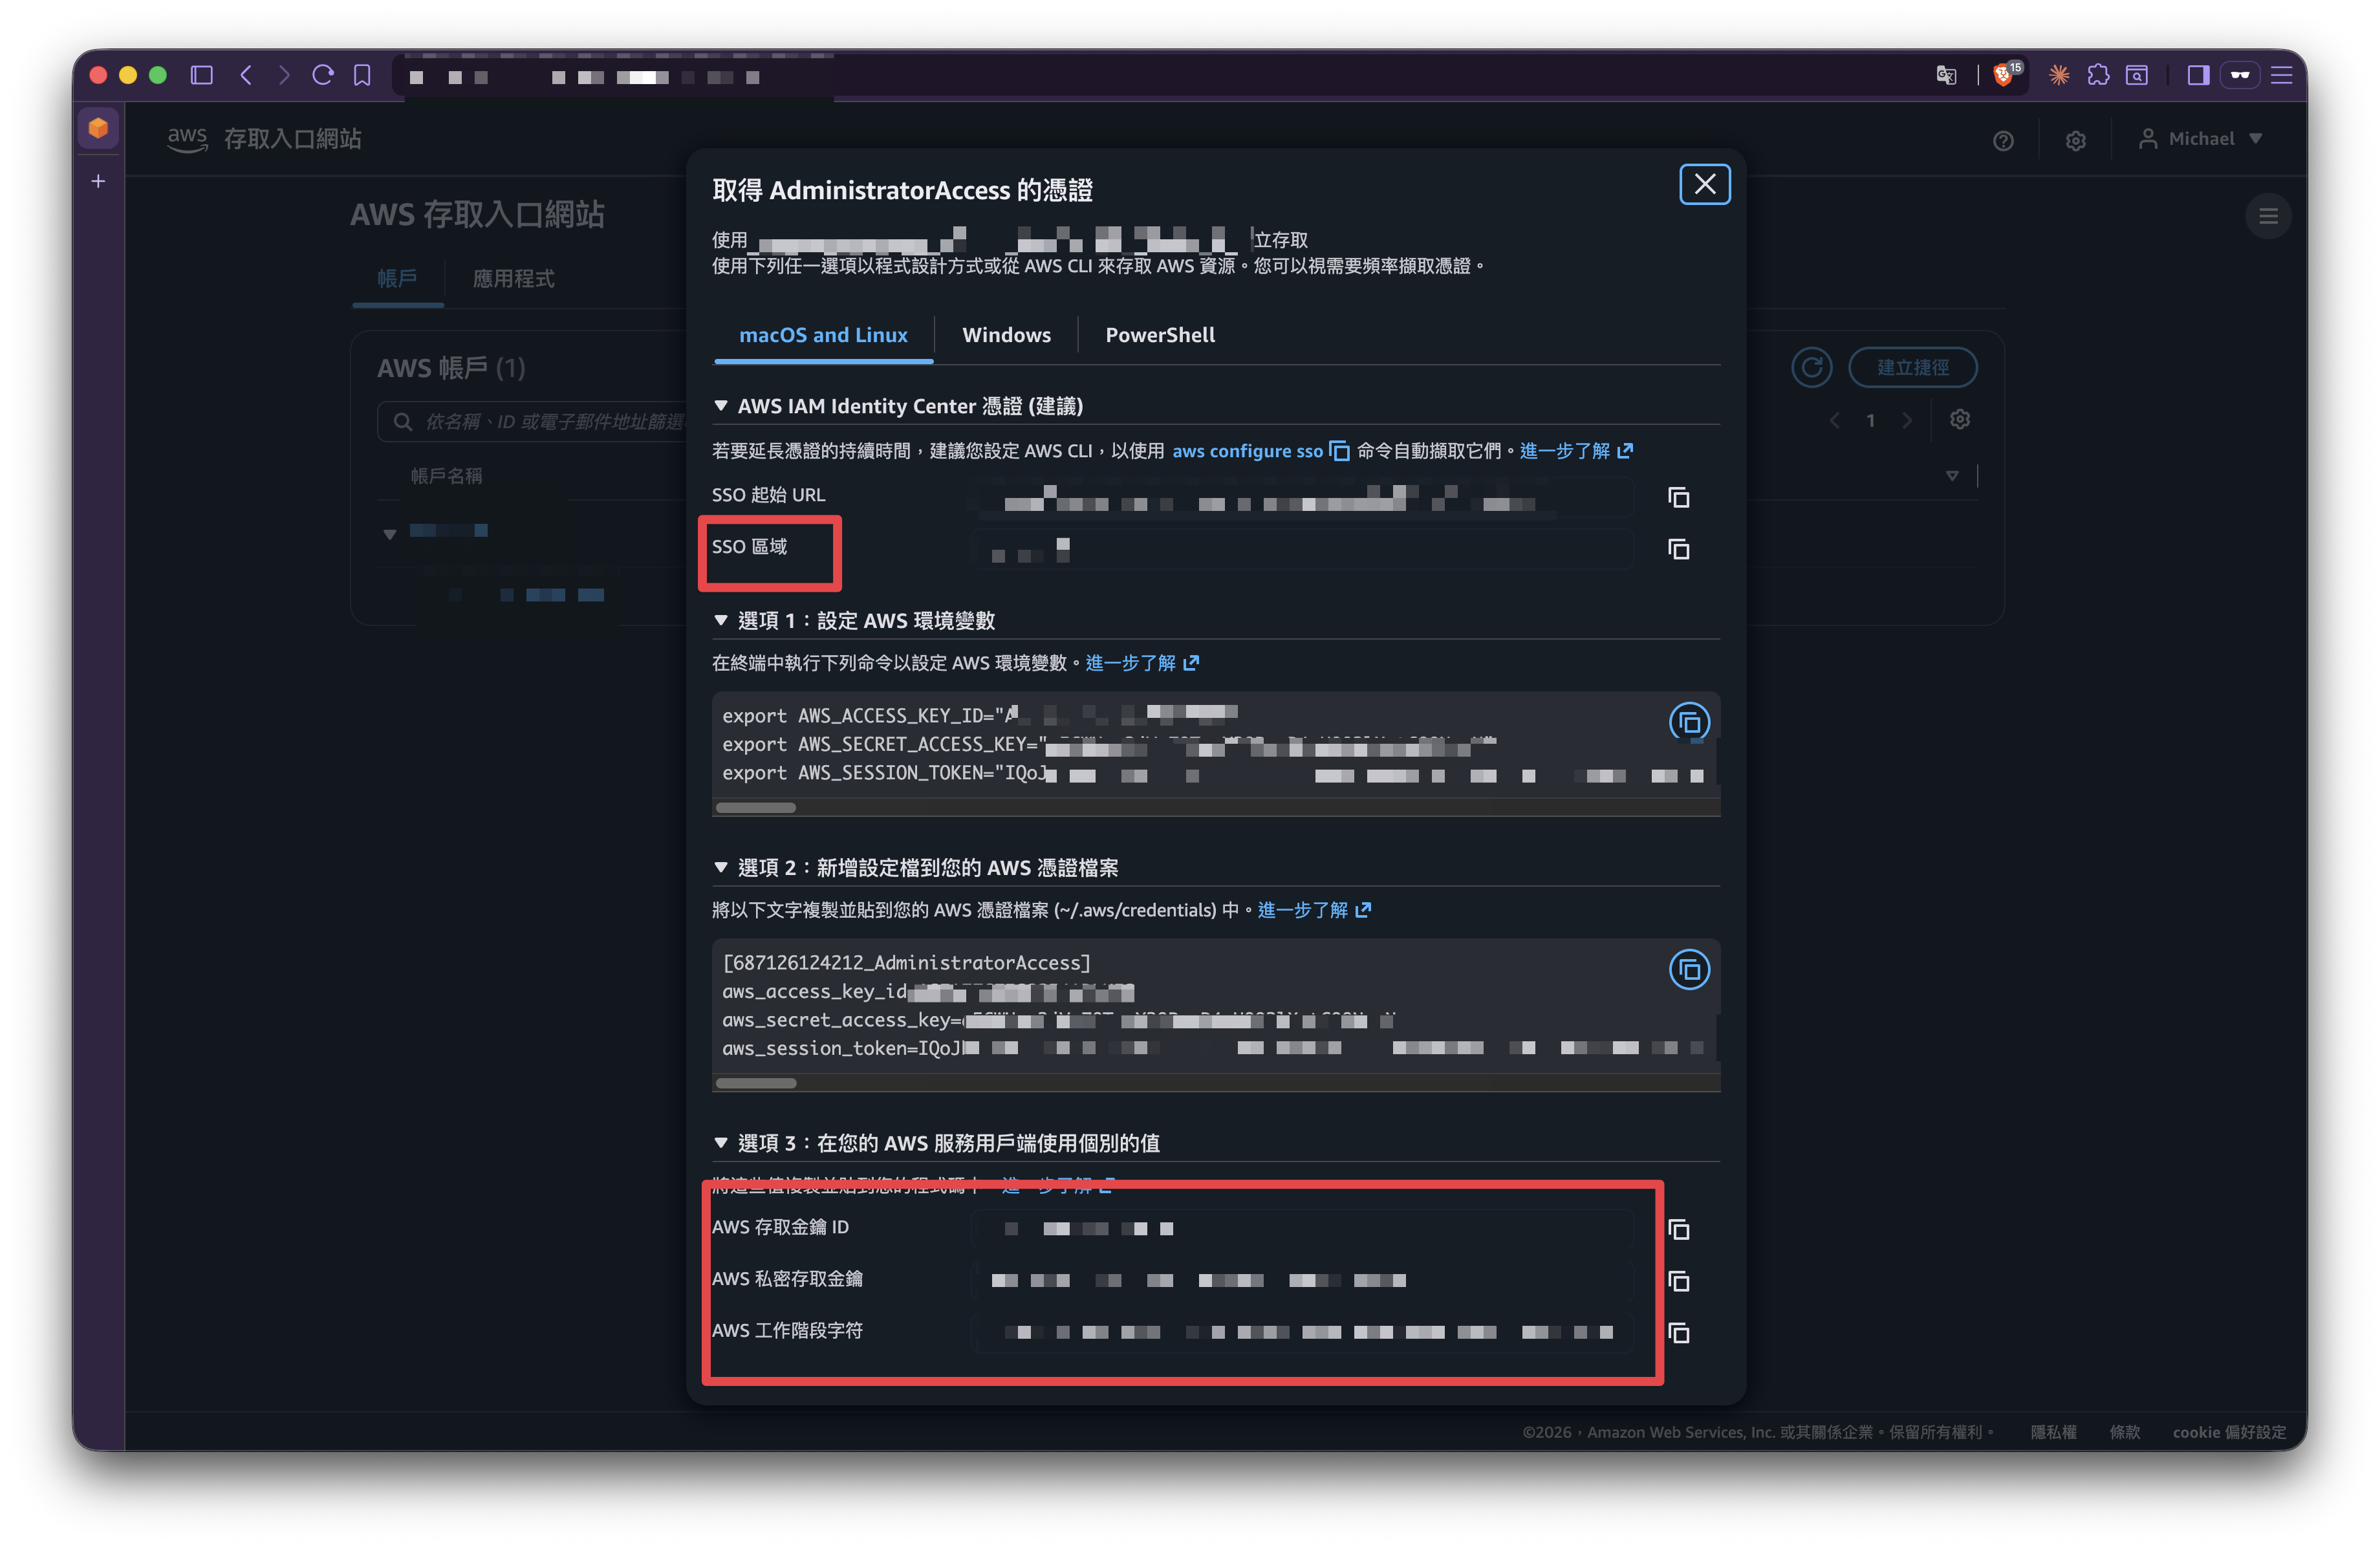Switch to the 應用程式 tab
Image resolution: width=2380 pixels, height=1547 pixels.
tap(513, 278)
